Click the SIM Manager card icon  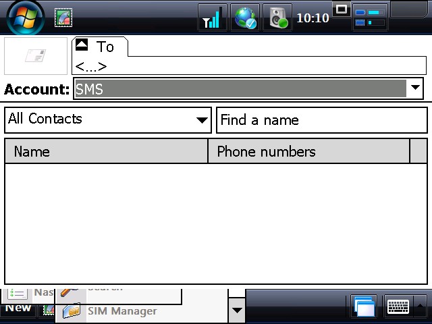(72, 310)
